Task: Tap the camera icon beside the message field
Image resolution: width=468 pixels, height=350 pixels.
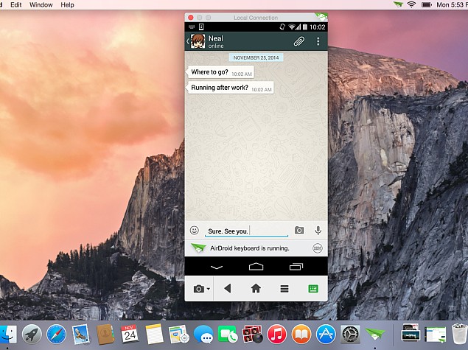Action: 299,231
